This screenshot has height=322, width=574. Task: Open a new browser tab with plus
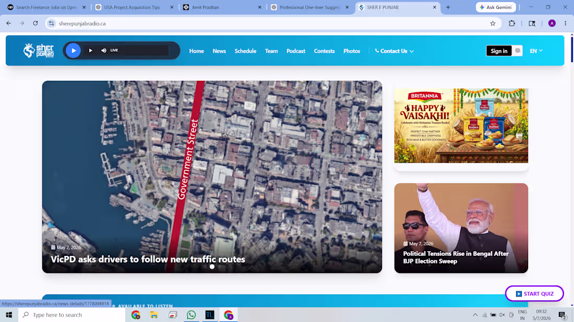tap(448, 7)
